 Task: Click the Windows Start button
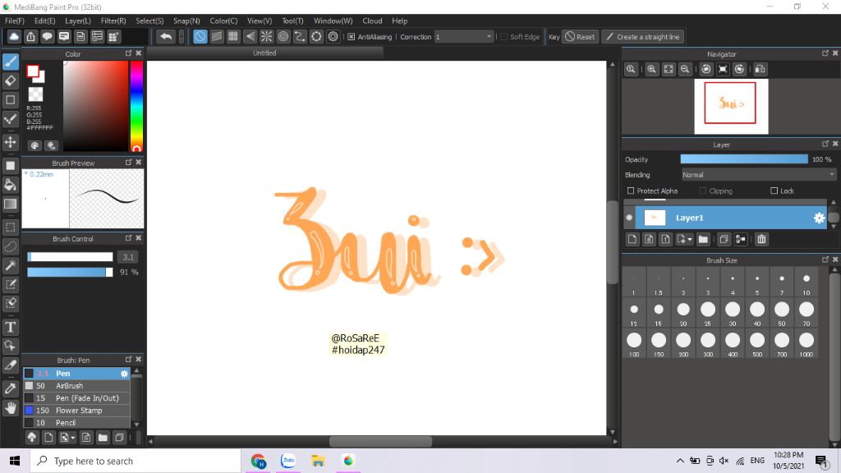tap(15, 461)
